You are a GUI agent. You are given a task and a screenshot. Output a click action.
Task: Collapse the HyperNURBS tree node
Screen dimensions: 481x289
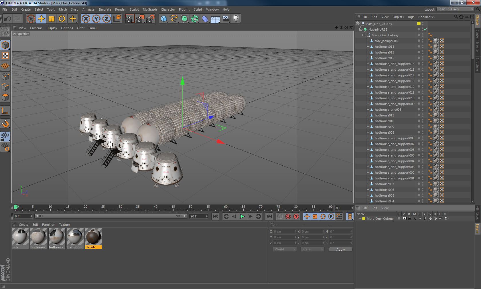click(x=361, y=29)
